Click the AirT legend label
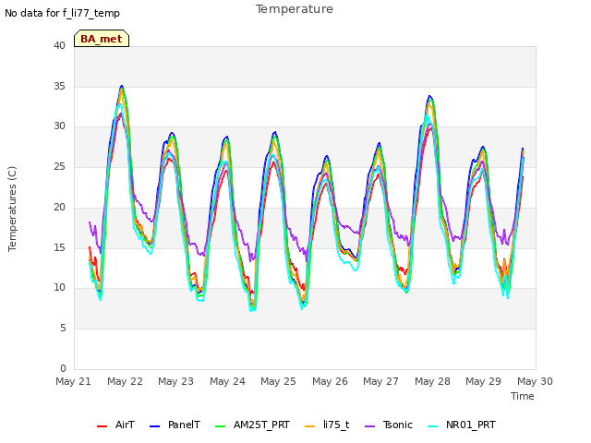 click(x=125, y=425)
